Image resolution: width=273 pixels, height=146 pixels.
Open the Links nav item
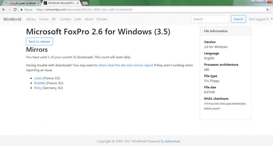[x=78, y=19]
